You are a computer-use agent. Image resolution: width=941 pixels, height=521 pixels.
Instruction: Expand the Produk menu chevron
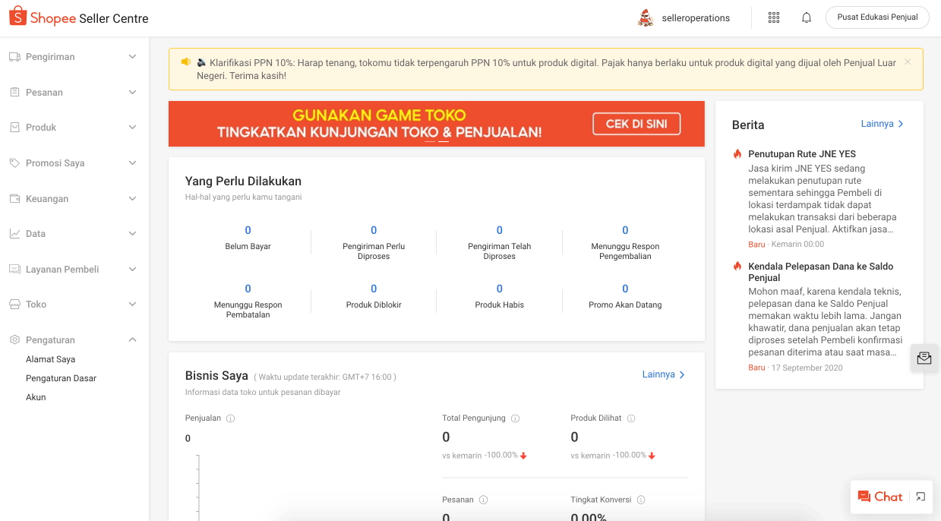[132, 128]
